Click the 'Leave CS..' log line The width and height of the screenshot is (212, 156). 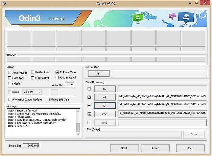point(19,126)
